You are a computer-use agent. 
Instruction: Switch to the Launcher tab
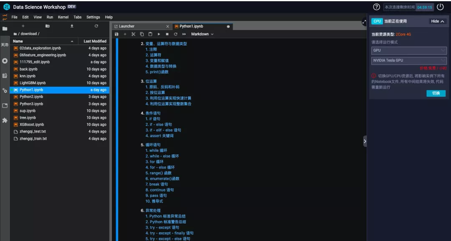coord(142,26)
